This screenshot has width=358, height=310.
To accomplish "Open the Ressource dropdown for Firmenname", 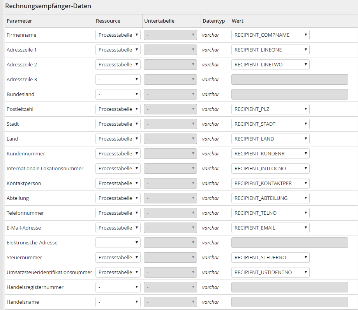I will [118, 35].
